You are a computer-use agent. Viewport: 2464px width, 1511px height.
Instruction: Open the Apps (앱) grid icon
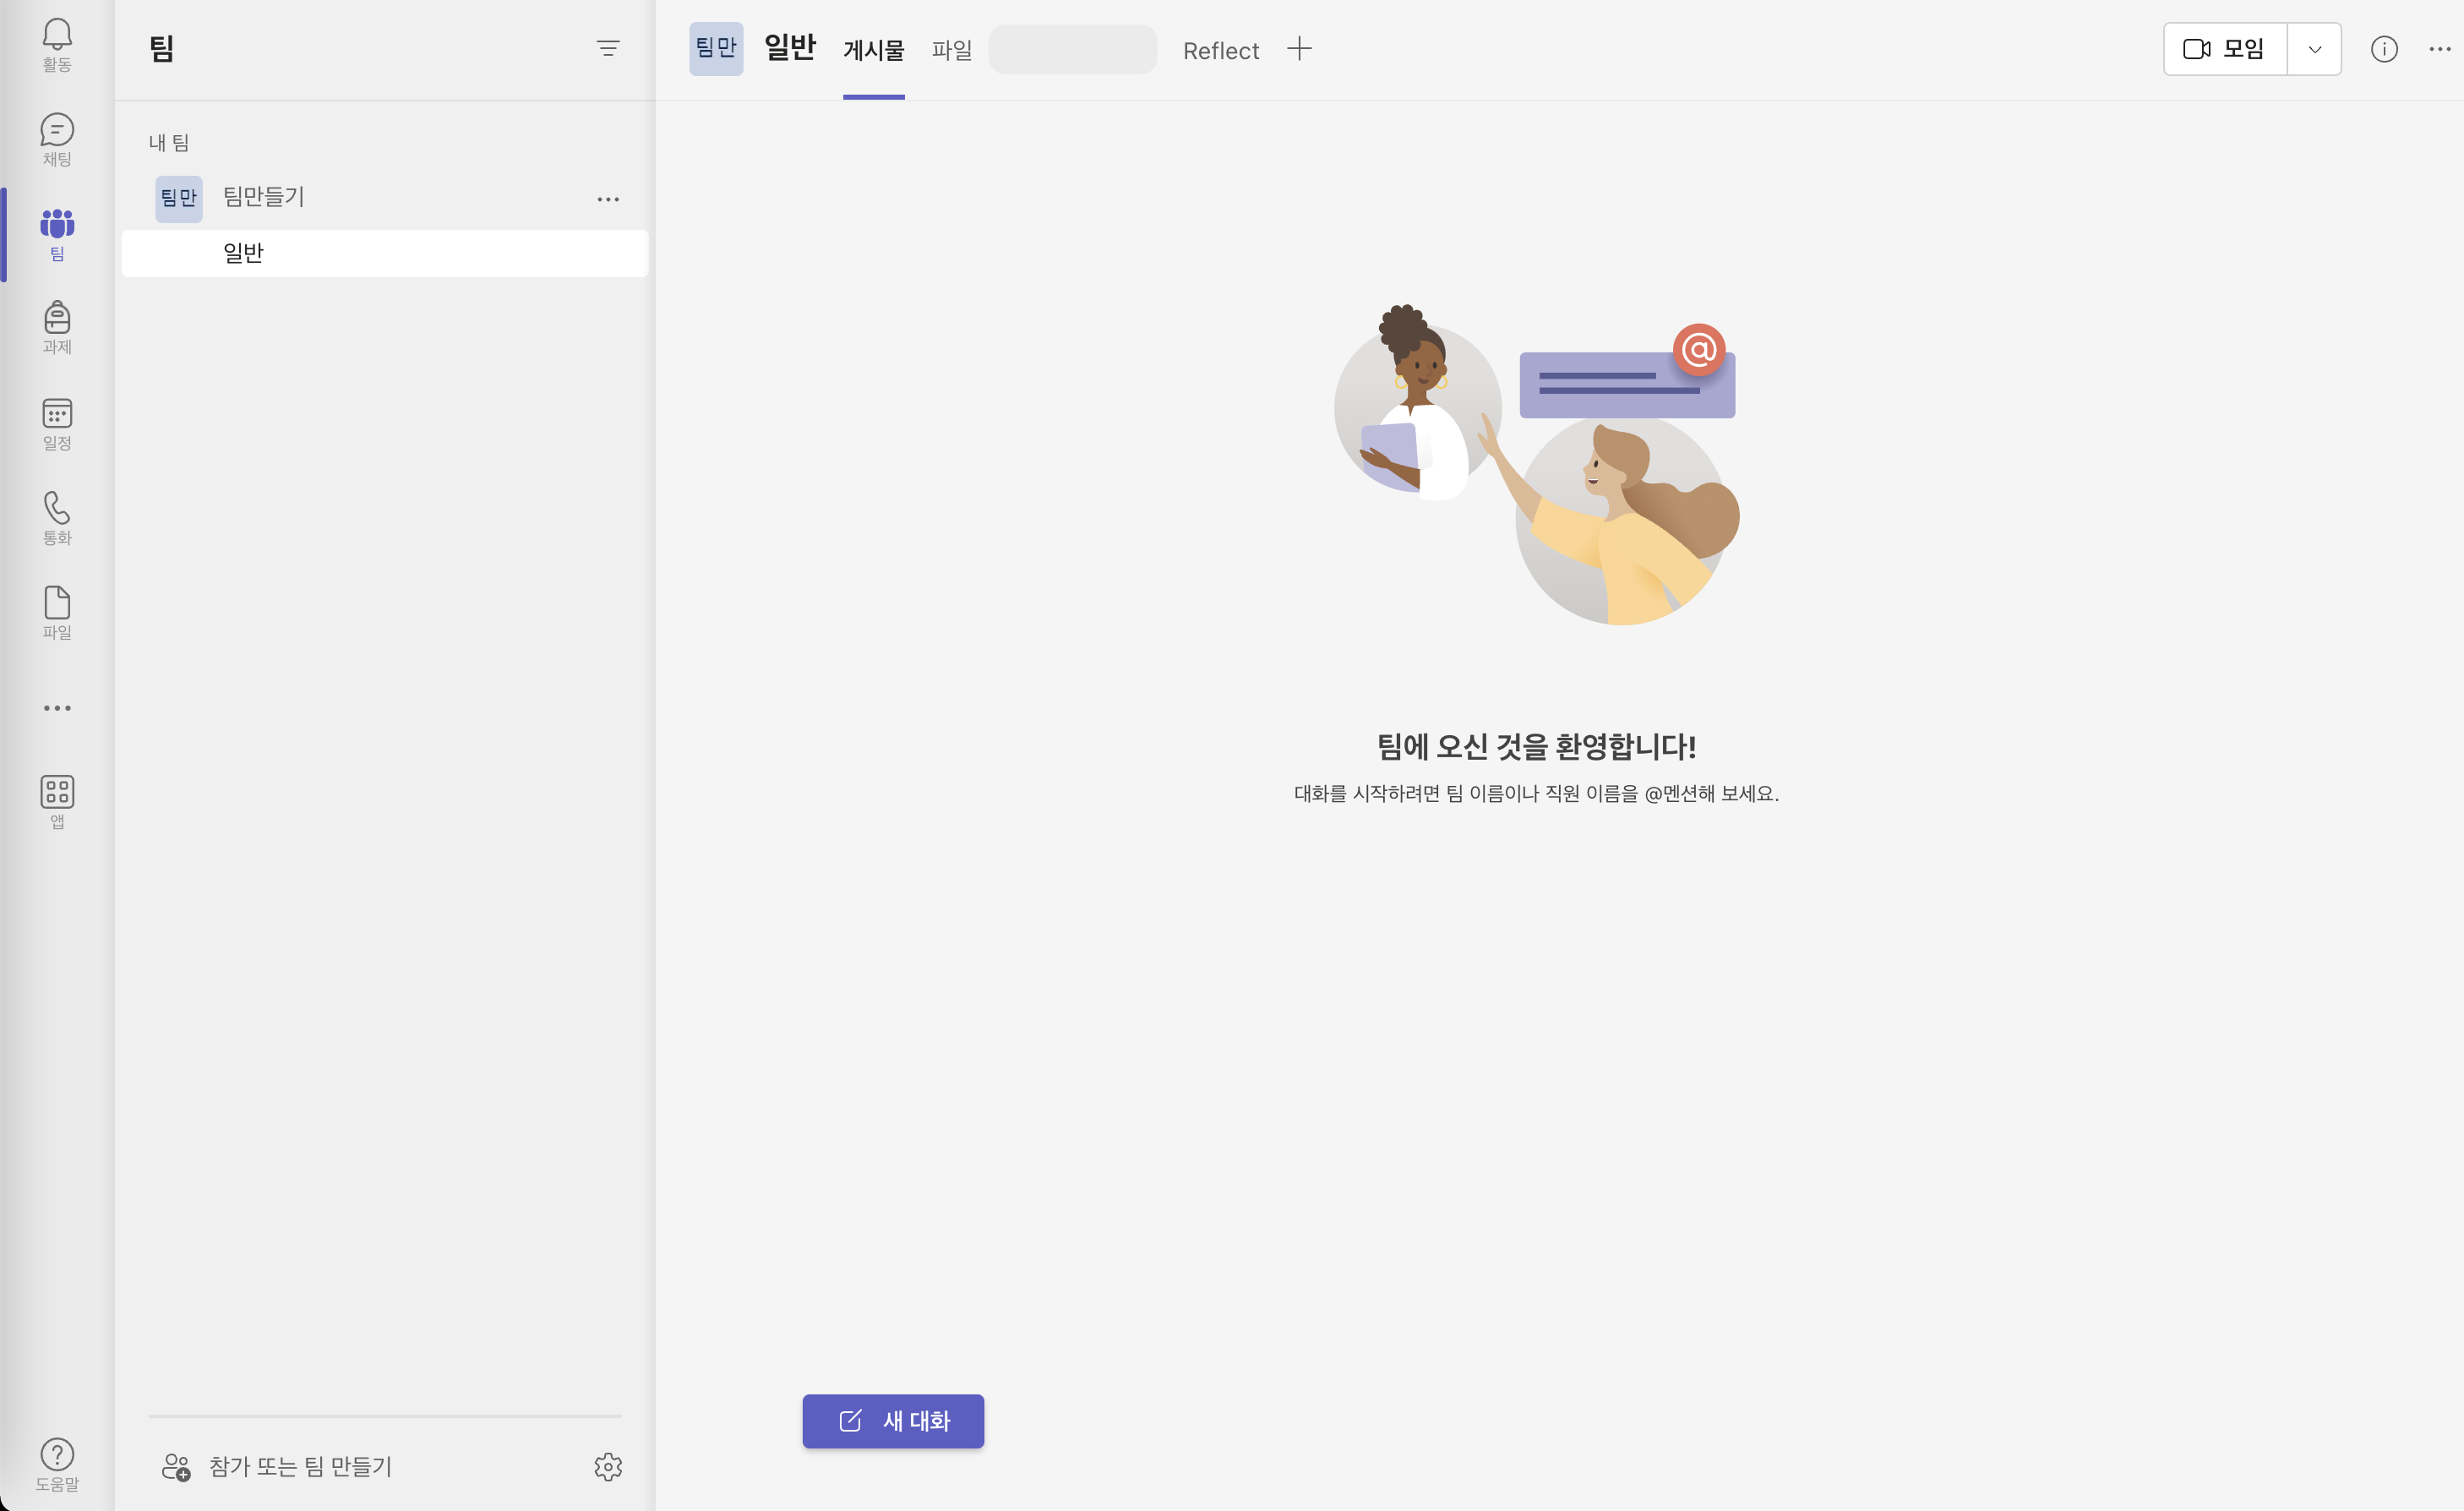pos(57,801)
